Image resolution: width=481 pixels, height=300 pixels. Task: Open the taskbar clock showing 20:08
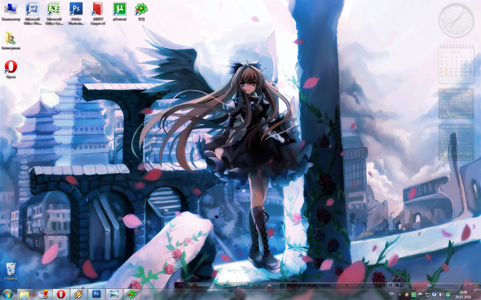[463, 295]
